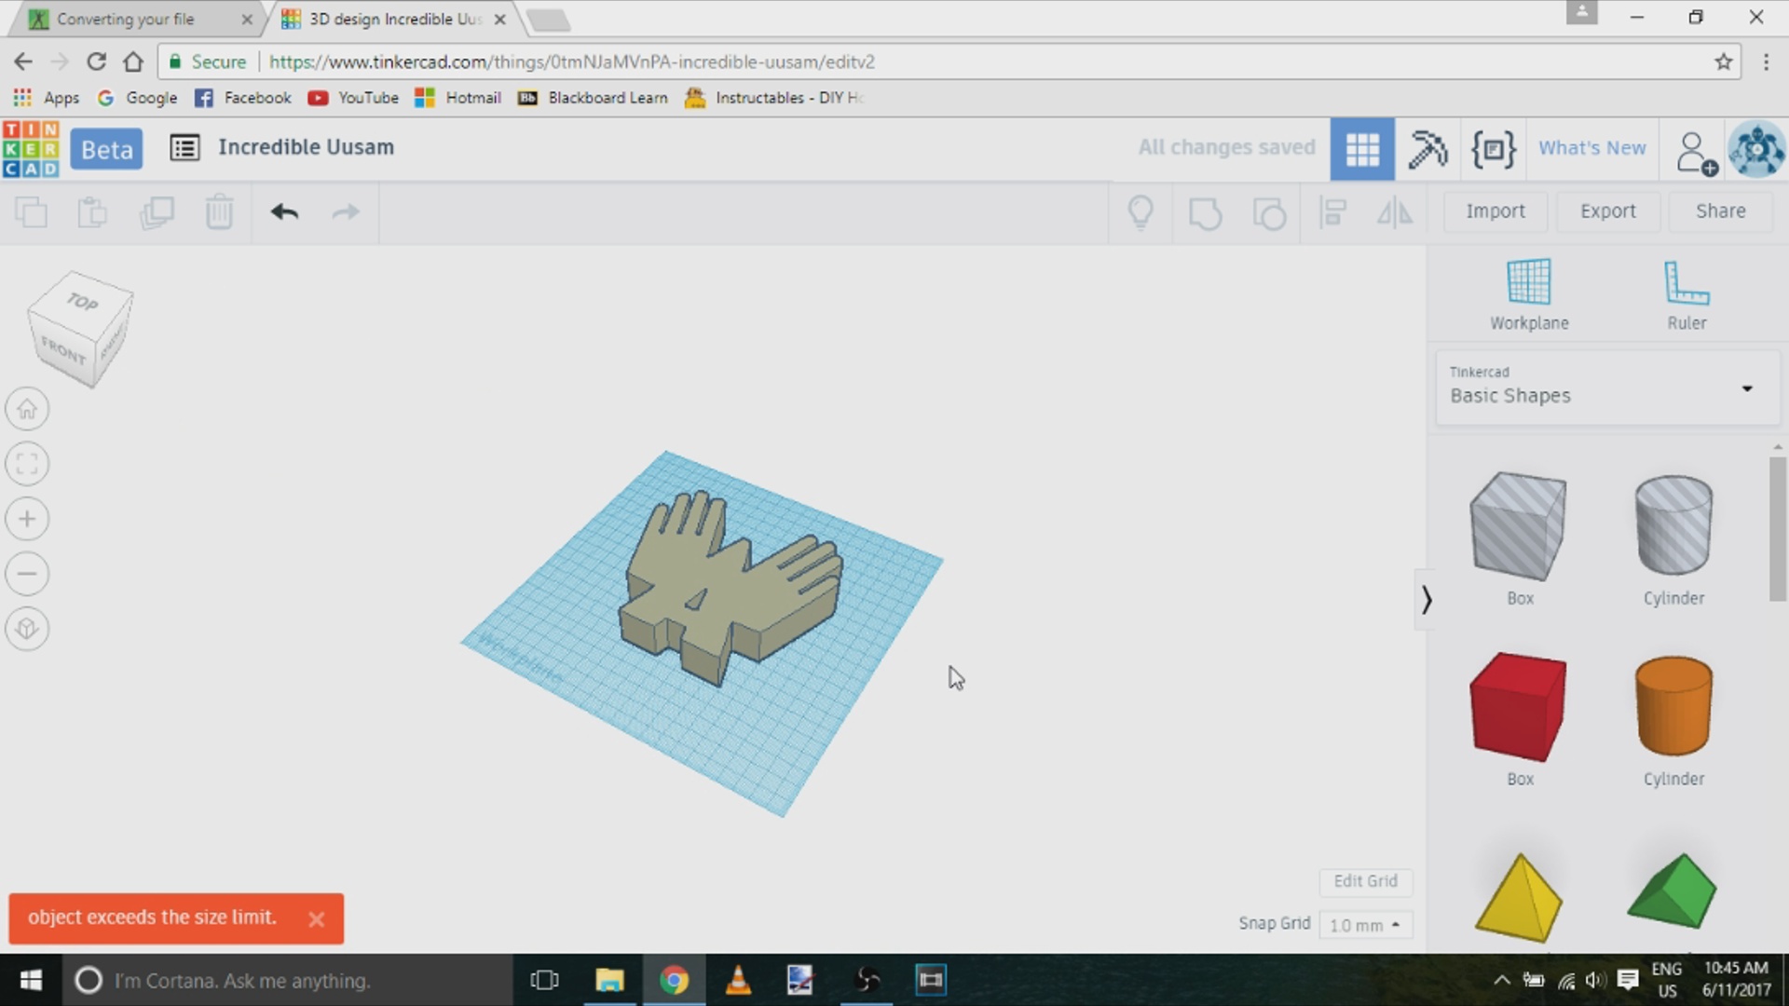Collapse the shapes panel chevron
Viewport: 1789px width, 1006px height.
(1426, 600)
